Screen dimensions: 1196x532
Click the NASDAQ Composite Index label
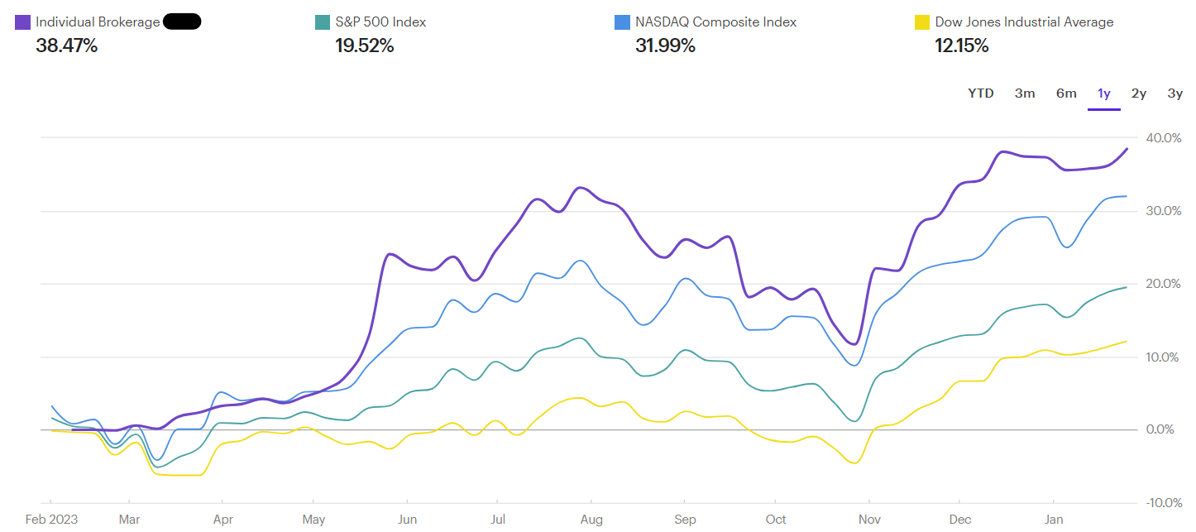(715, 22)
